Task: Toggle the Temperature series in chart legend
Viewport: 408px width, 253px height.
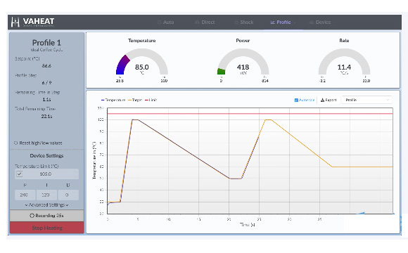Action: (x=113, y=100)
